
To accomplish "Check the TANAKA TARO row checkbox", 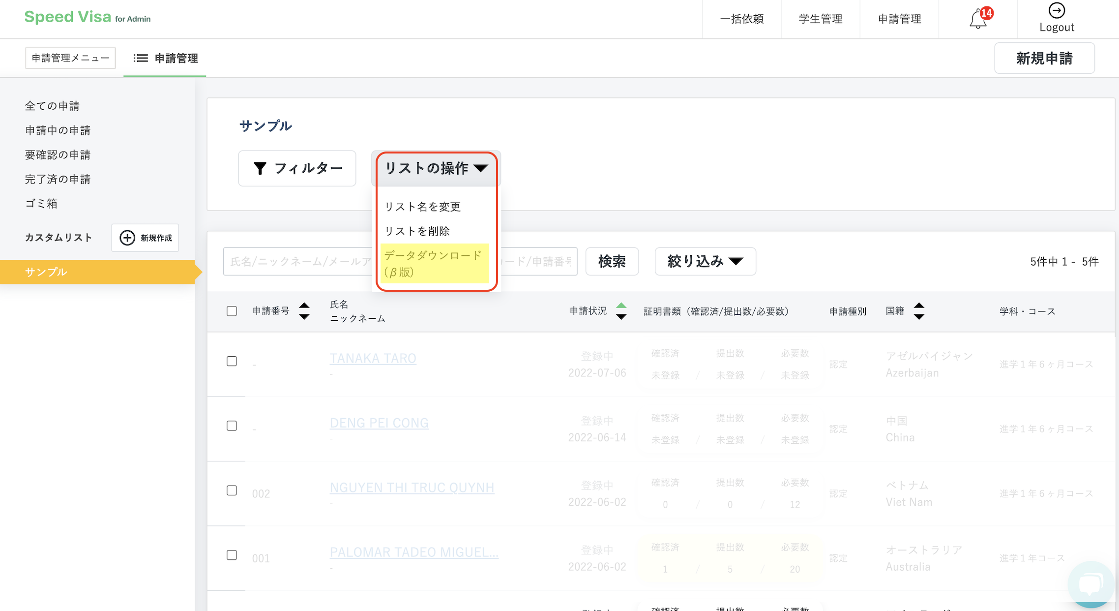I will coord(232,361).
